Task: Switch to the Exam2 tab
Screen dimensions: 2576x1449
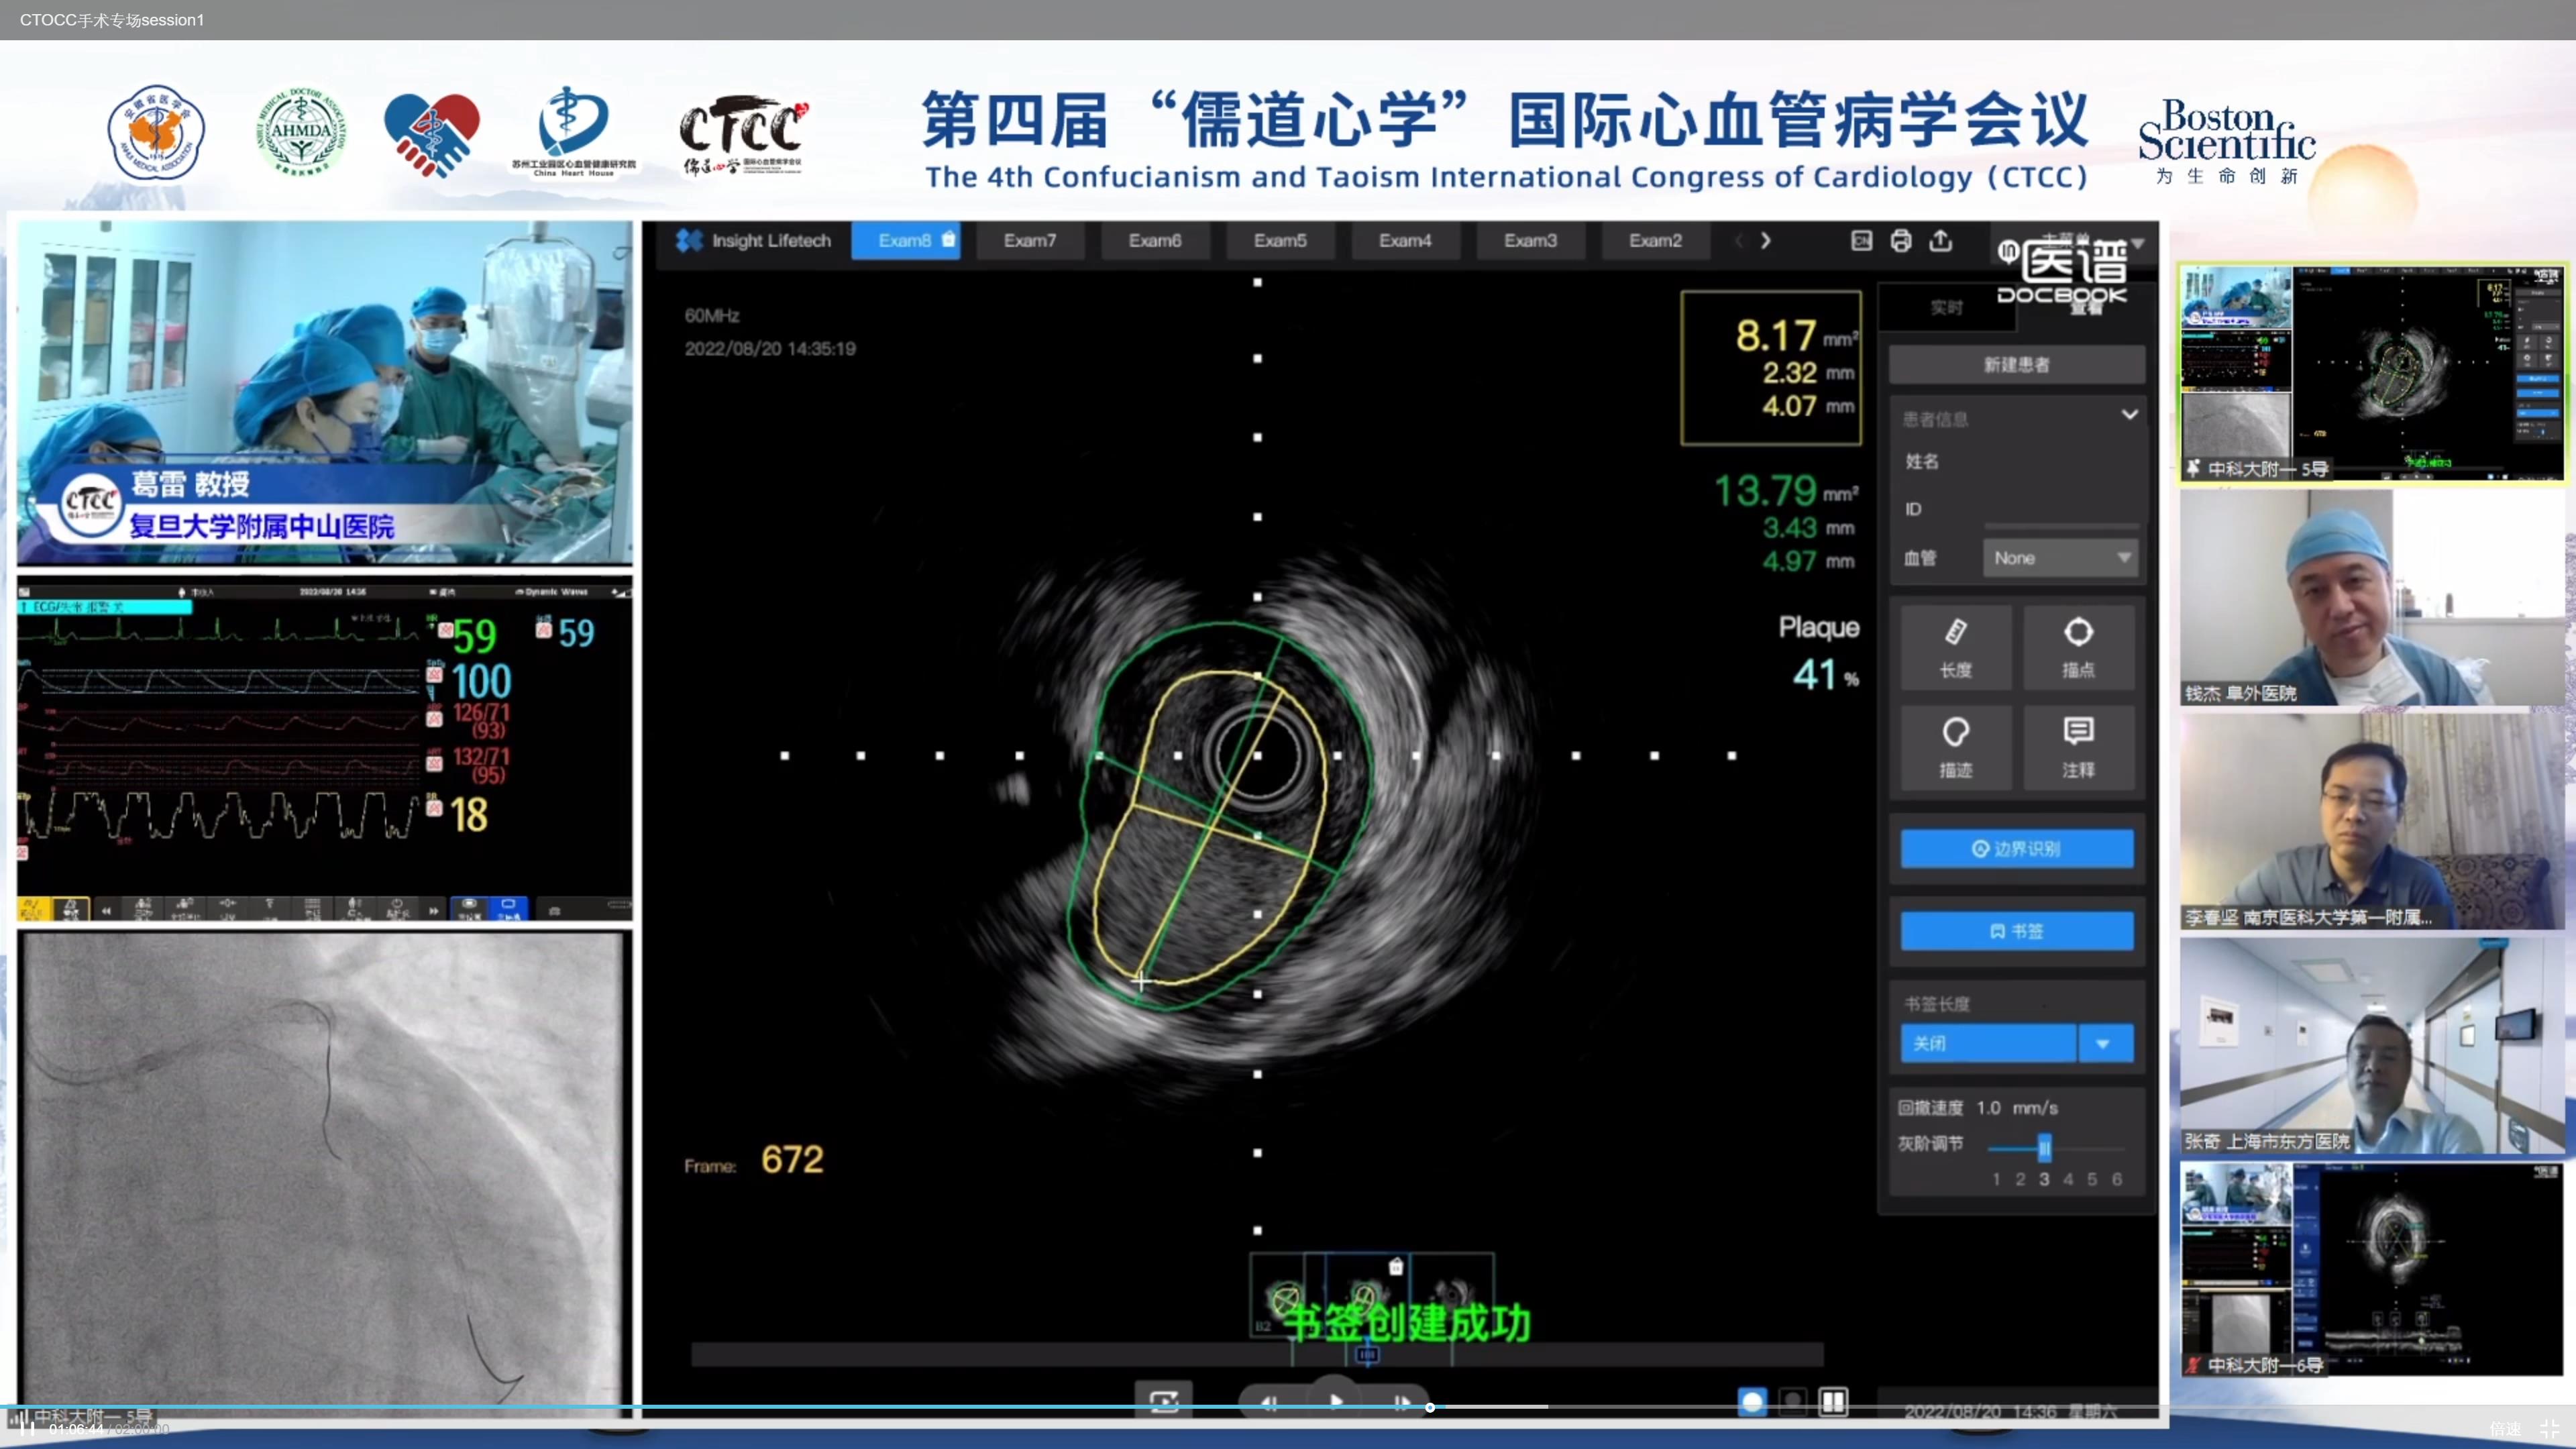Action: coord(1655,240)
